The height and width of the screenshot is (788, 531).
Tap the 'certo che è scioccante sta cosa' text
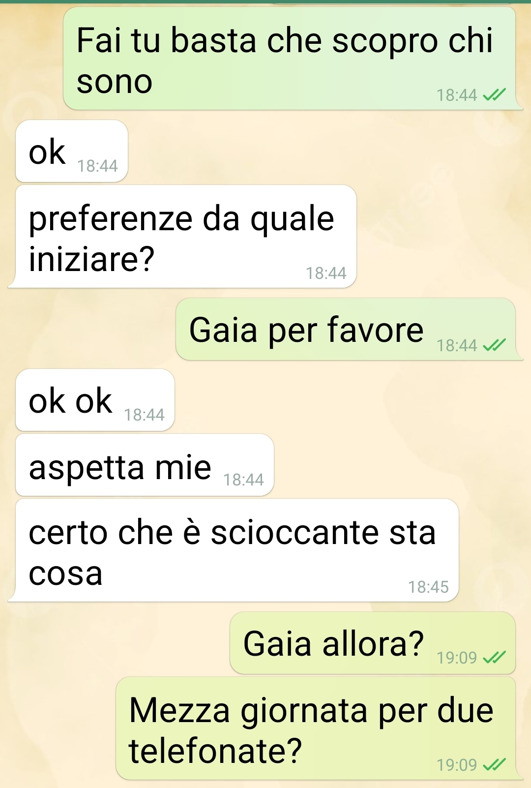[x=232, y=552]
